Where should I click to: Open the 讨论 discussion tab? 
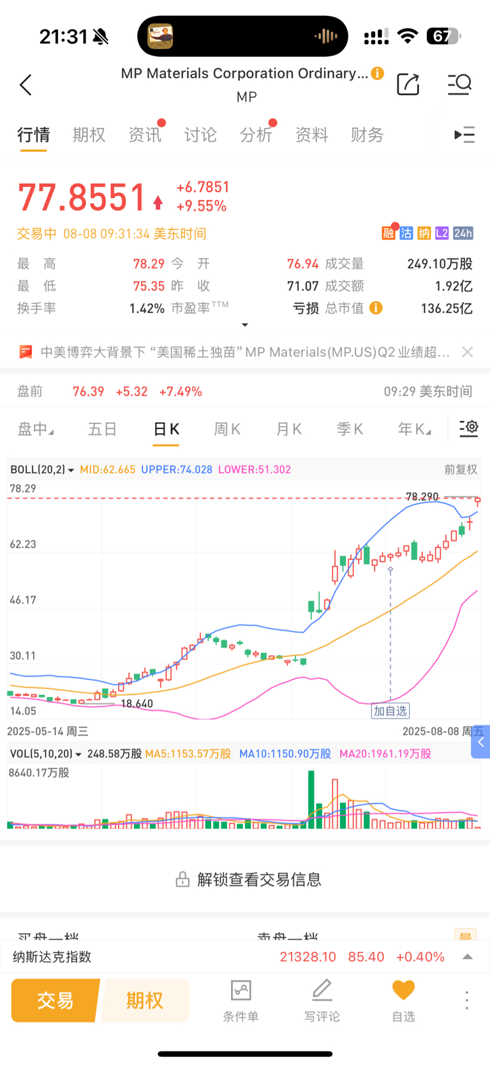[200, 135]
